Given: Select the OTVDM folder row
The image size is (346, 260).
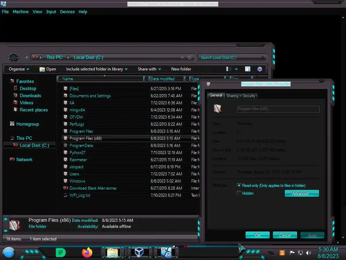Looking at the screenshot, I should point(131,117).
